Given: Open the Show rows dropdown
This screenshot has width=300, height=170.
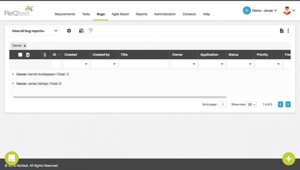Looking at the screenshot, I should 252,104.
